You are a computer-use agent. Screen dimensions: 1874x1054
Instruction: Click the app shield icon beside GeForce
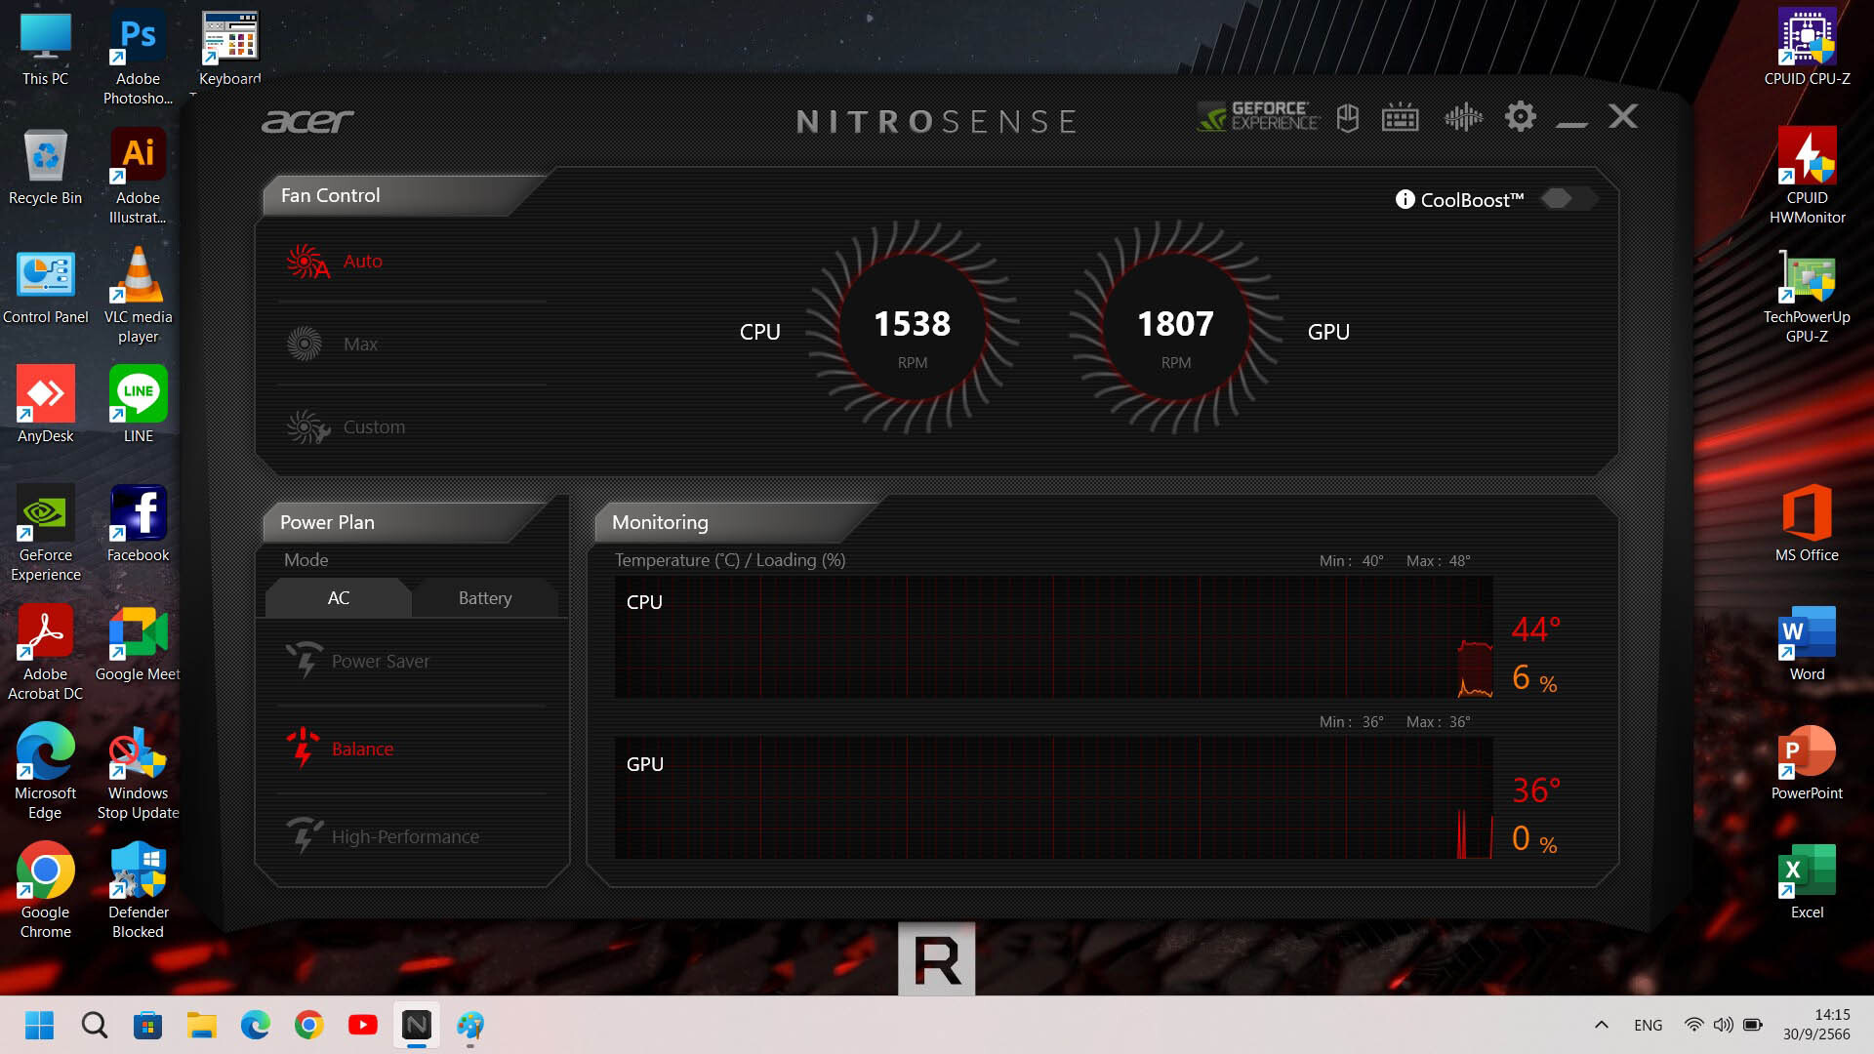click(x=1348, y=118)
